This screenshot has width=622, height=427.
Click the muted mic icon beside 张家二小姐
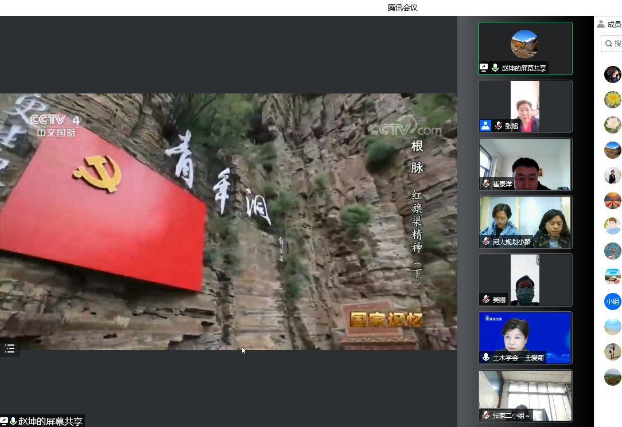pos(486,415)
